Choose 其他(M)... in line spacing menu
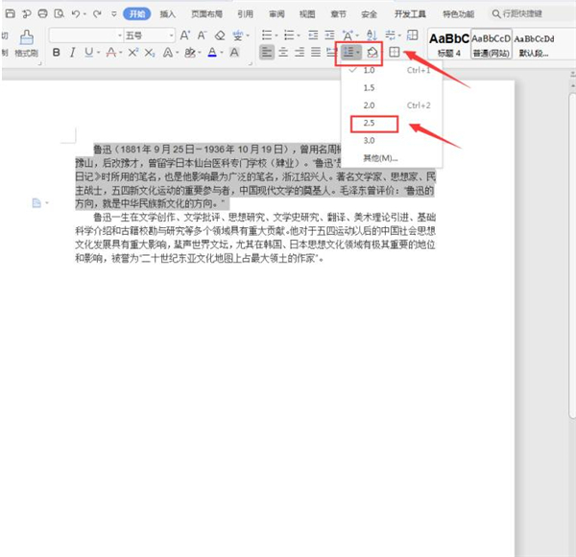This screenshot has width=576, height=557. (x=380, y=157)
